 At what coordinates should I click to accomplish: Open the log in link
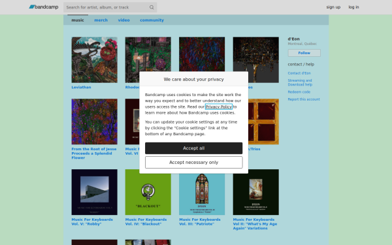click(x=353, y=7)
